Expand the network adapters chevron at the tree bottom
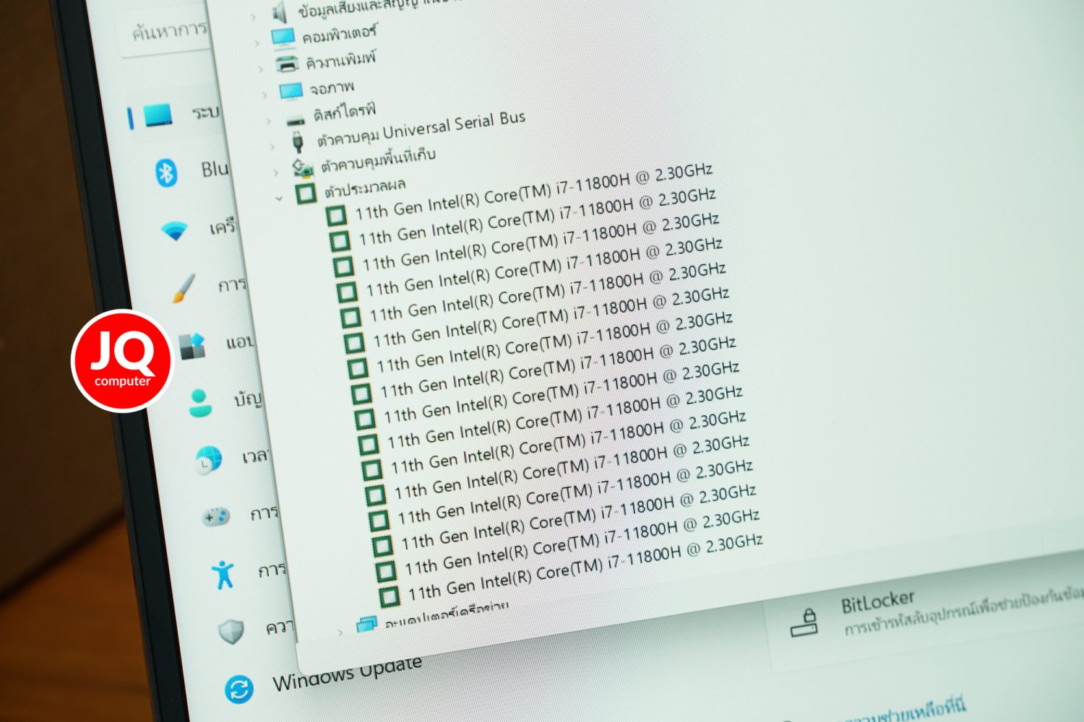Viewport: 1084px width, 722px height. pyautogui.click(x=340, y=632)
